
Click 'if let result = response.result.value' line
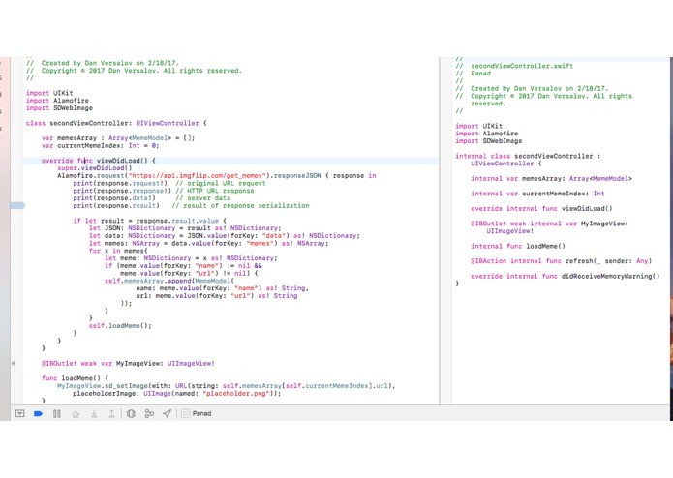pyautogui.click(x=149, y=221)
